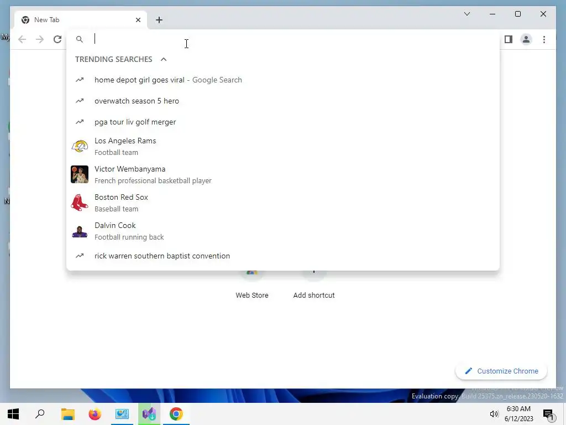
Task: Open the Windows Start menu
Action: pyautogui.click(x=13, y=414)
